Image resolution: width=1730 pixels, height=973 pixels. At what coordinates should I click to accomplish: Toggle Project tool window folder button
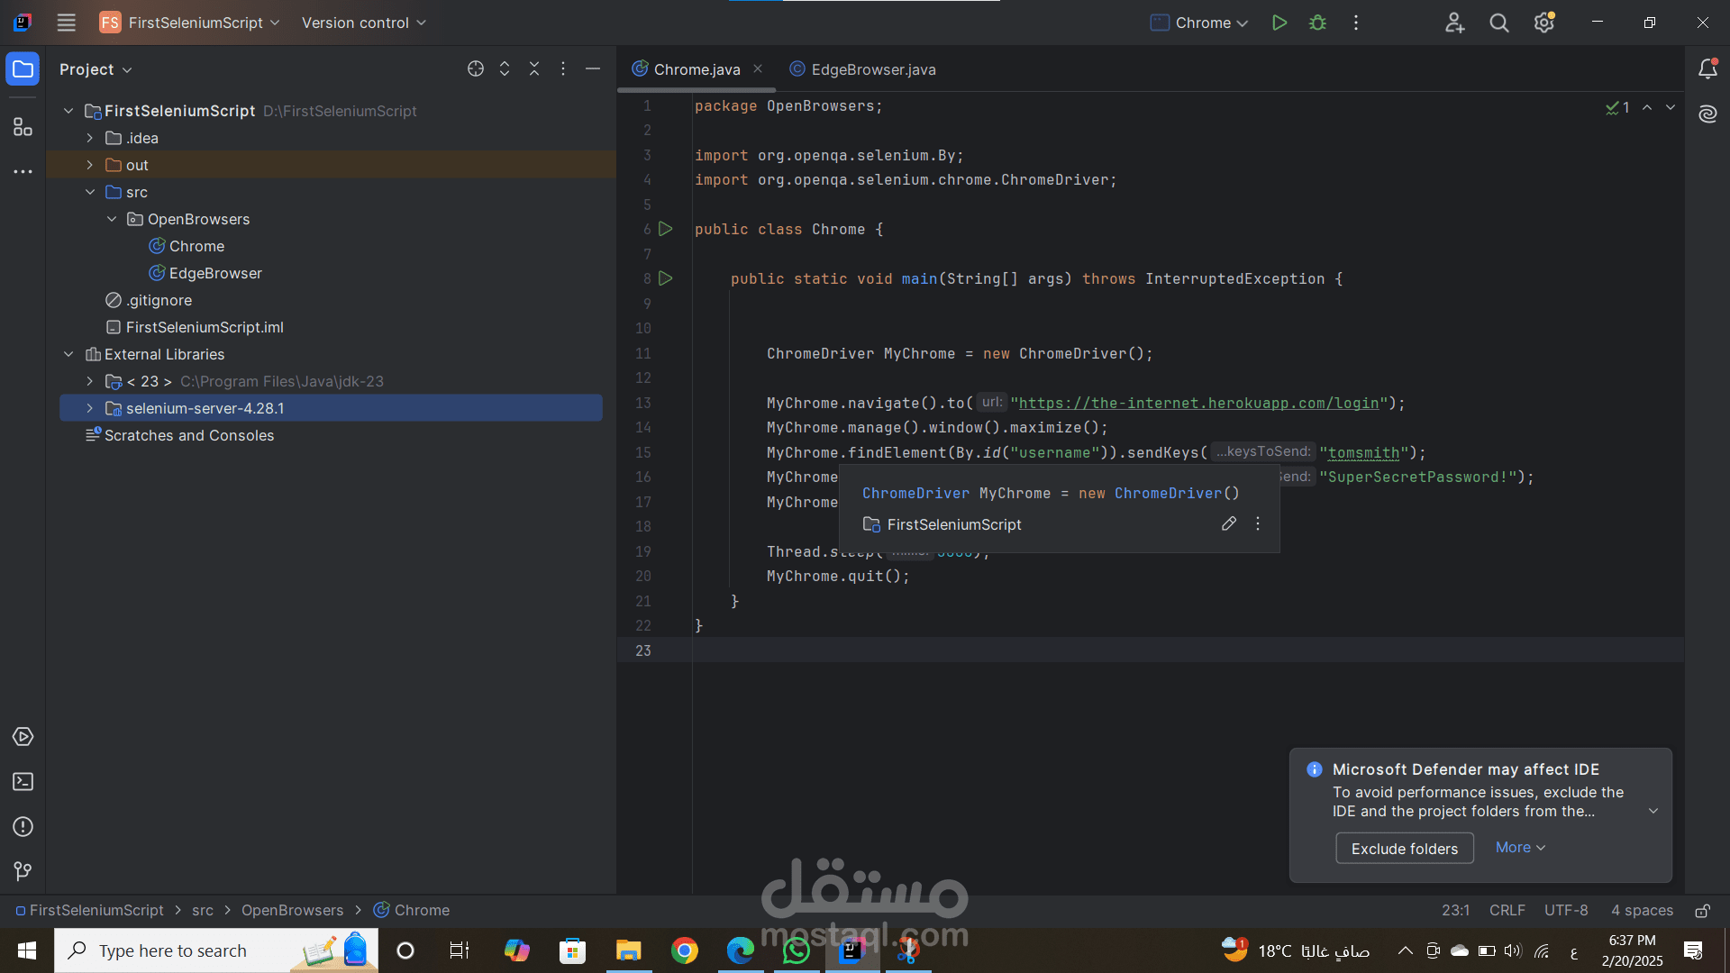tap(23, 69)
